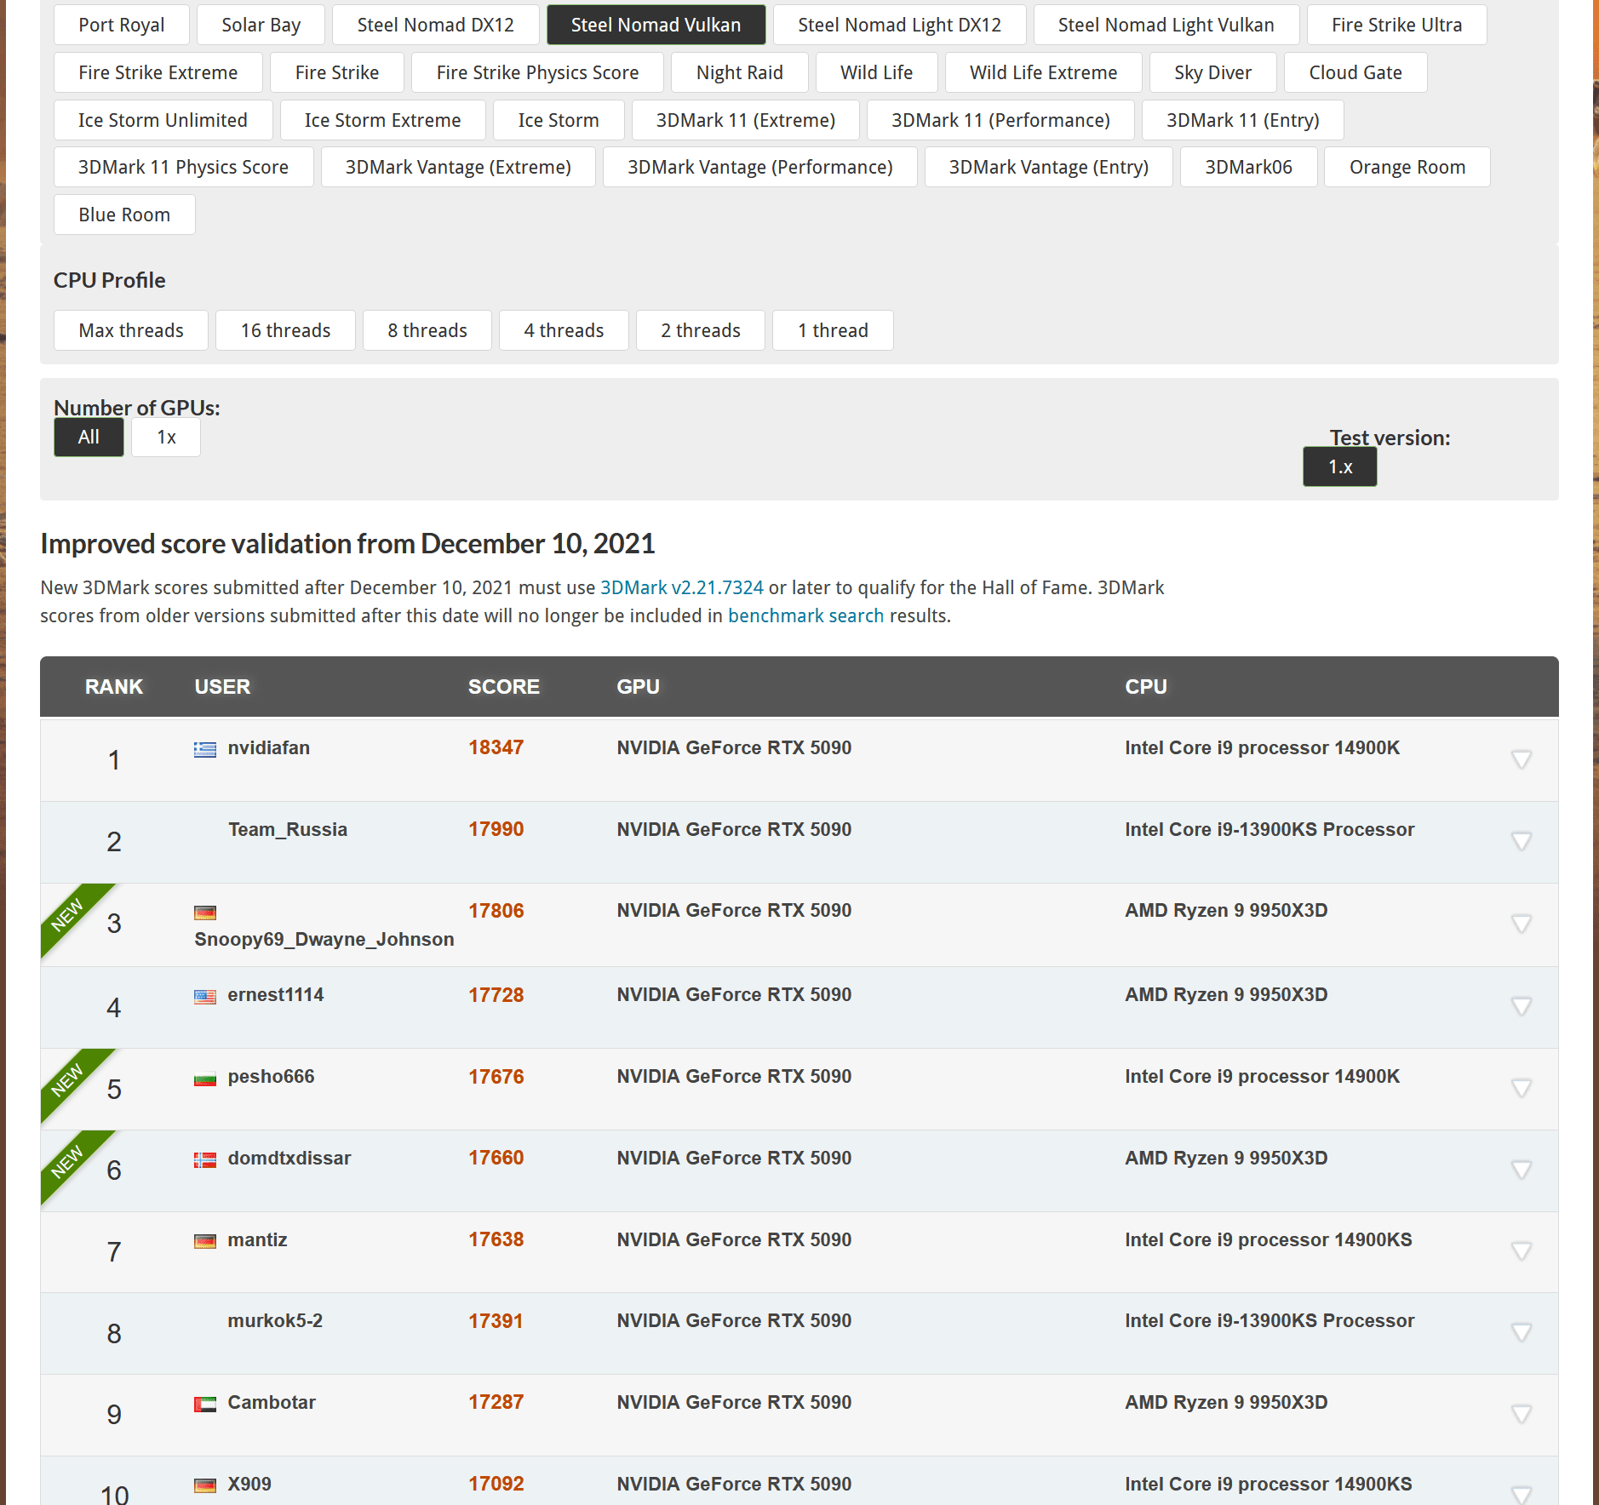This screenshot has height=1505, width=1599.
Task: Open the Wild Life leaderboard
Action: pos(877,72)
